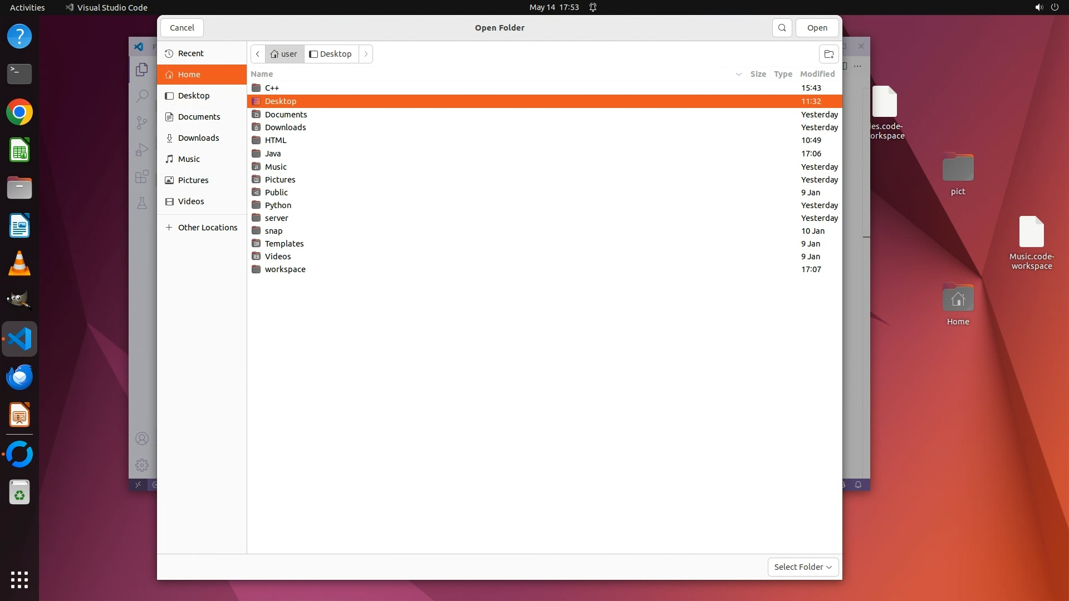Click VS Code Source Control icon
Image resolution: width=1069 pixels, height=601 pixels.
click(142, 122)
